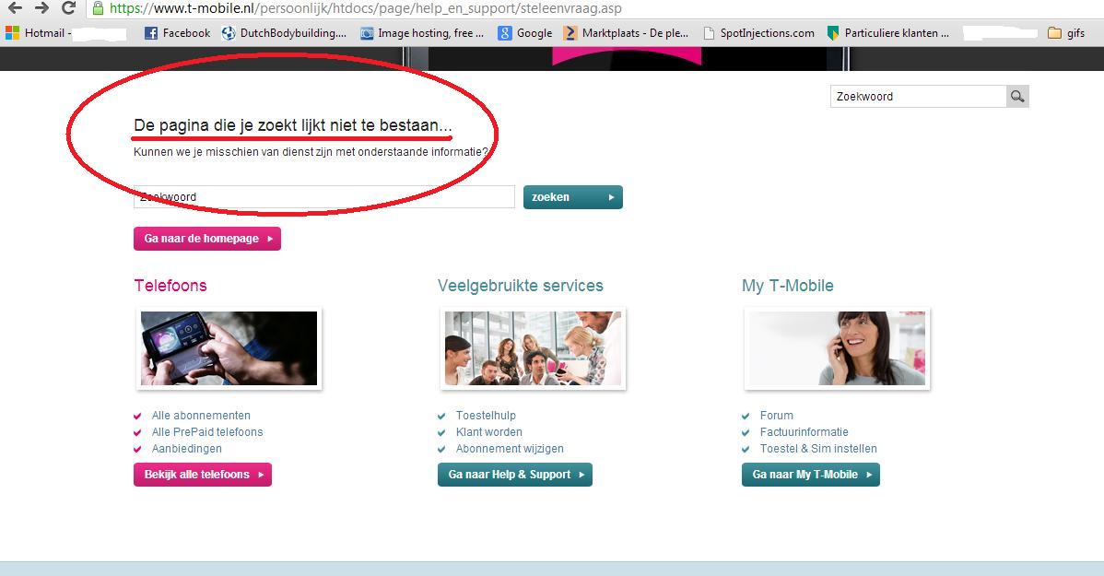Click Ga naar Help & Support button
1104x576 pixels.
tap(514, 475)
